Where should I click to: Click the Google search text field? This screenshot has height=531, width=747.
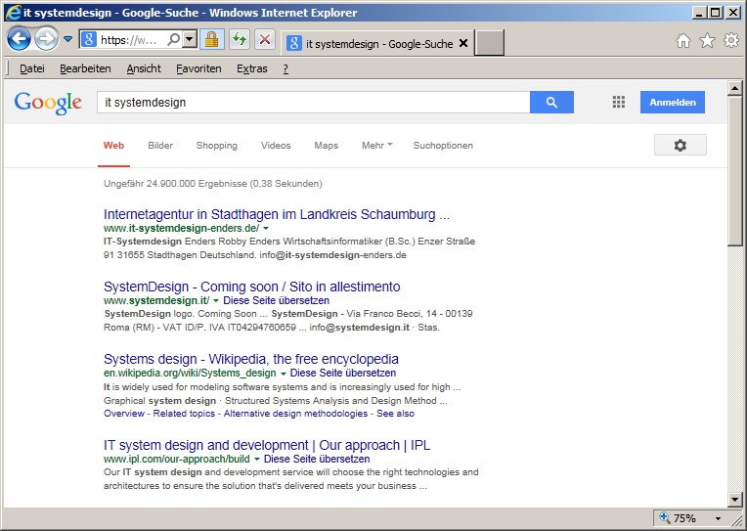[314, 102]
